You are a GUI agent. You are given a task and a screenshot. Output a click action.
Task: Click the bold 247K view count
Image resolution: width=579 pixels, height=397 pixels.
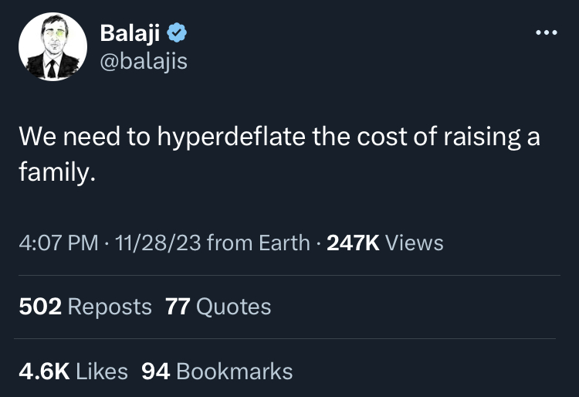click(x=353, y=243)
